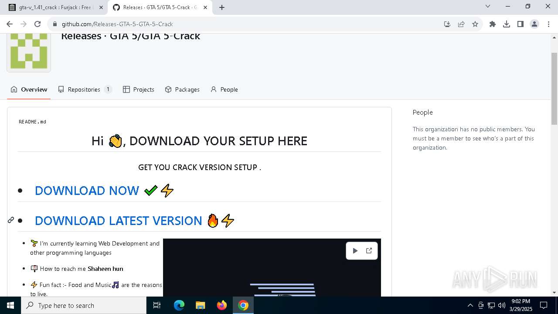This screenshot has height=314, width=558.
Task: Go back to previous page
Action: click(x=10, y=24)
